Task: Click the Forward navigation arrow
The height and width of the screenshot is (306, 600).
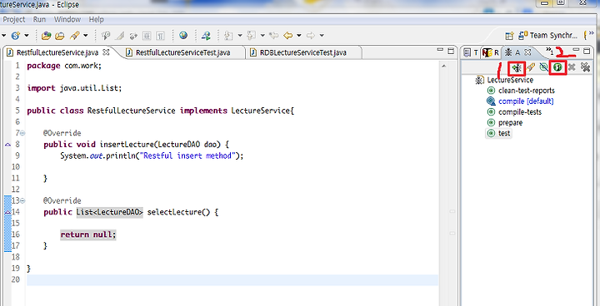Action: [x=311, y=36]
